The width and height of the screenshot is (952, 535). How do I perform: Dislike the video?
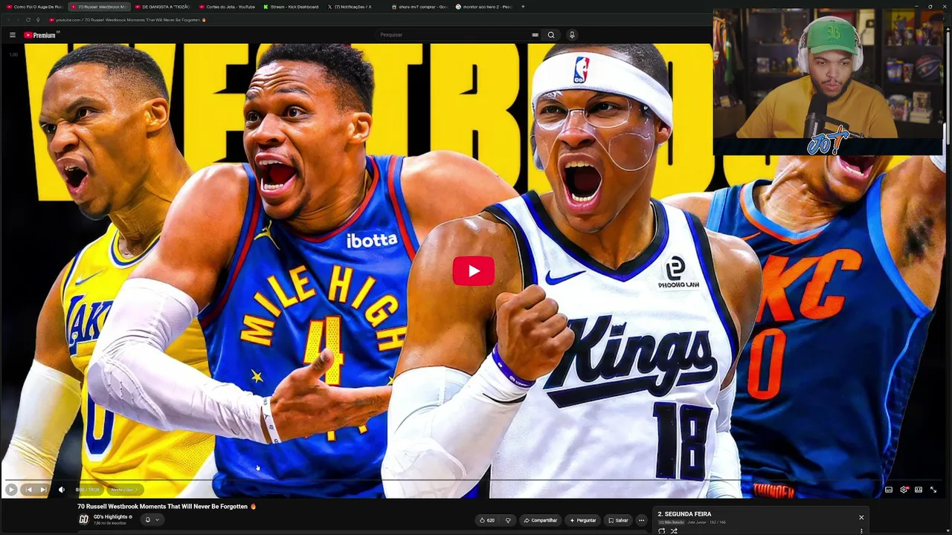[x=508, y=520]
